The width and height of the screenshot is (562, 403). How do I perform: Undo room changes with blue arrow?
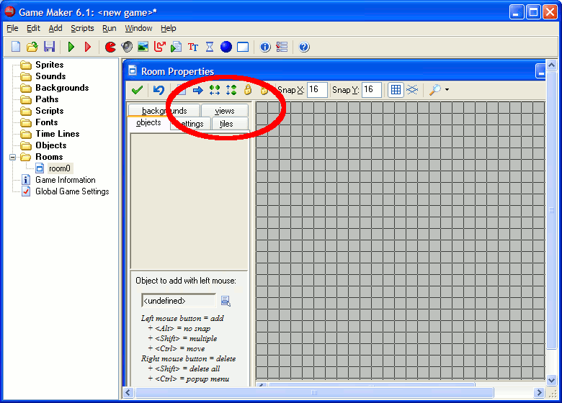pos(159,90)
